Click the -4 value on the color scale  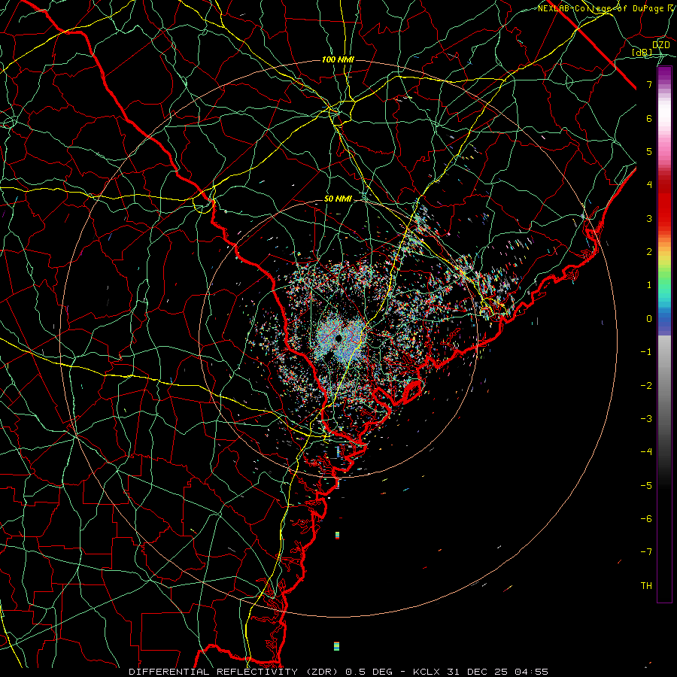(x=646, y=451)
